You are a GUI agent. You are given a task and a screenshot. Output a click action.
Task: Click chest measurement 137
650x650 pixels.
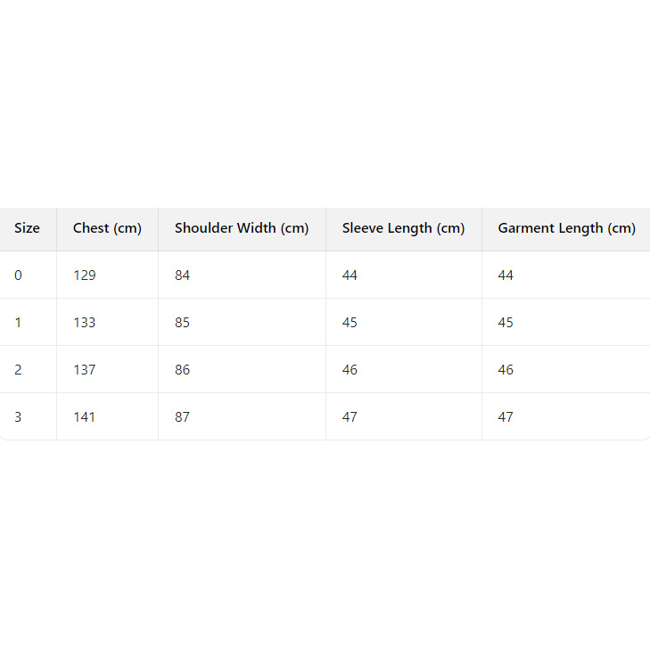click(85, 370)
